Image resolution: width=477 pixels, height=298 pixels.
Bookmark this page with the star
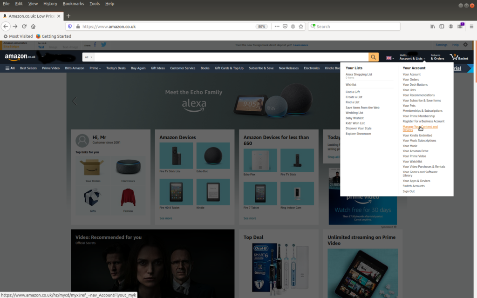[x=301, y=27]
